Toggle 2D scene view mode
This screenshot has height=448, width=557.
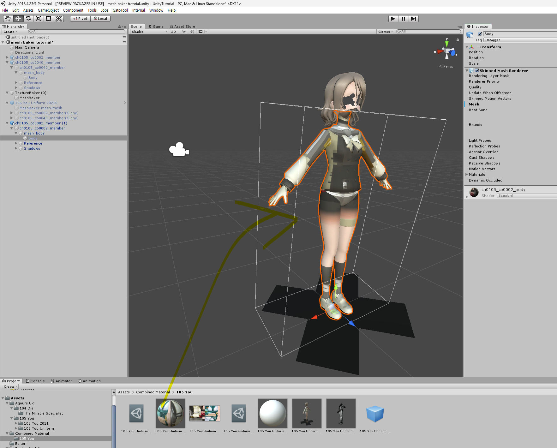[173, 32]
